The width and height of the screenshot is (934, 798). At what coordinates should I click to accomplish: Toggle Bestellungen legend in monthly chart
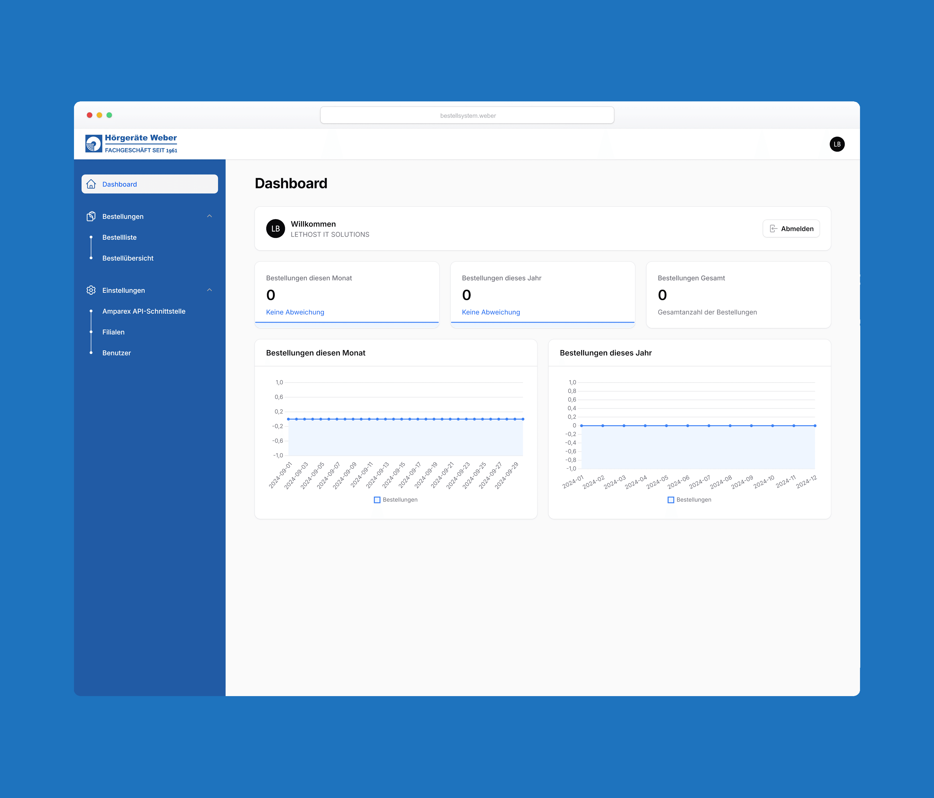[x=395, y=499]
